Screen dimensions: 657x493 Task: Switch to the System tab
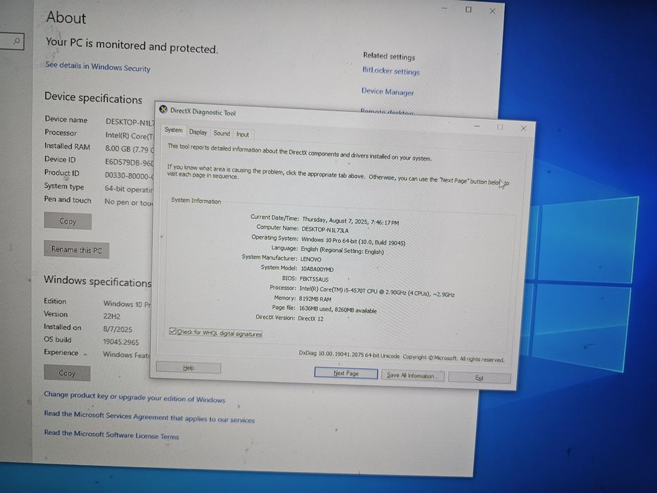173,130
